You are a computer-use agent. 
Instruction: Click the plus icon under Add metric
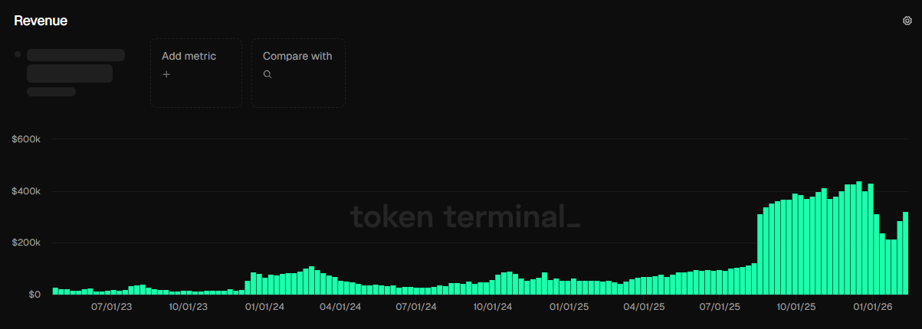(166, 74)
